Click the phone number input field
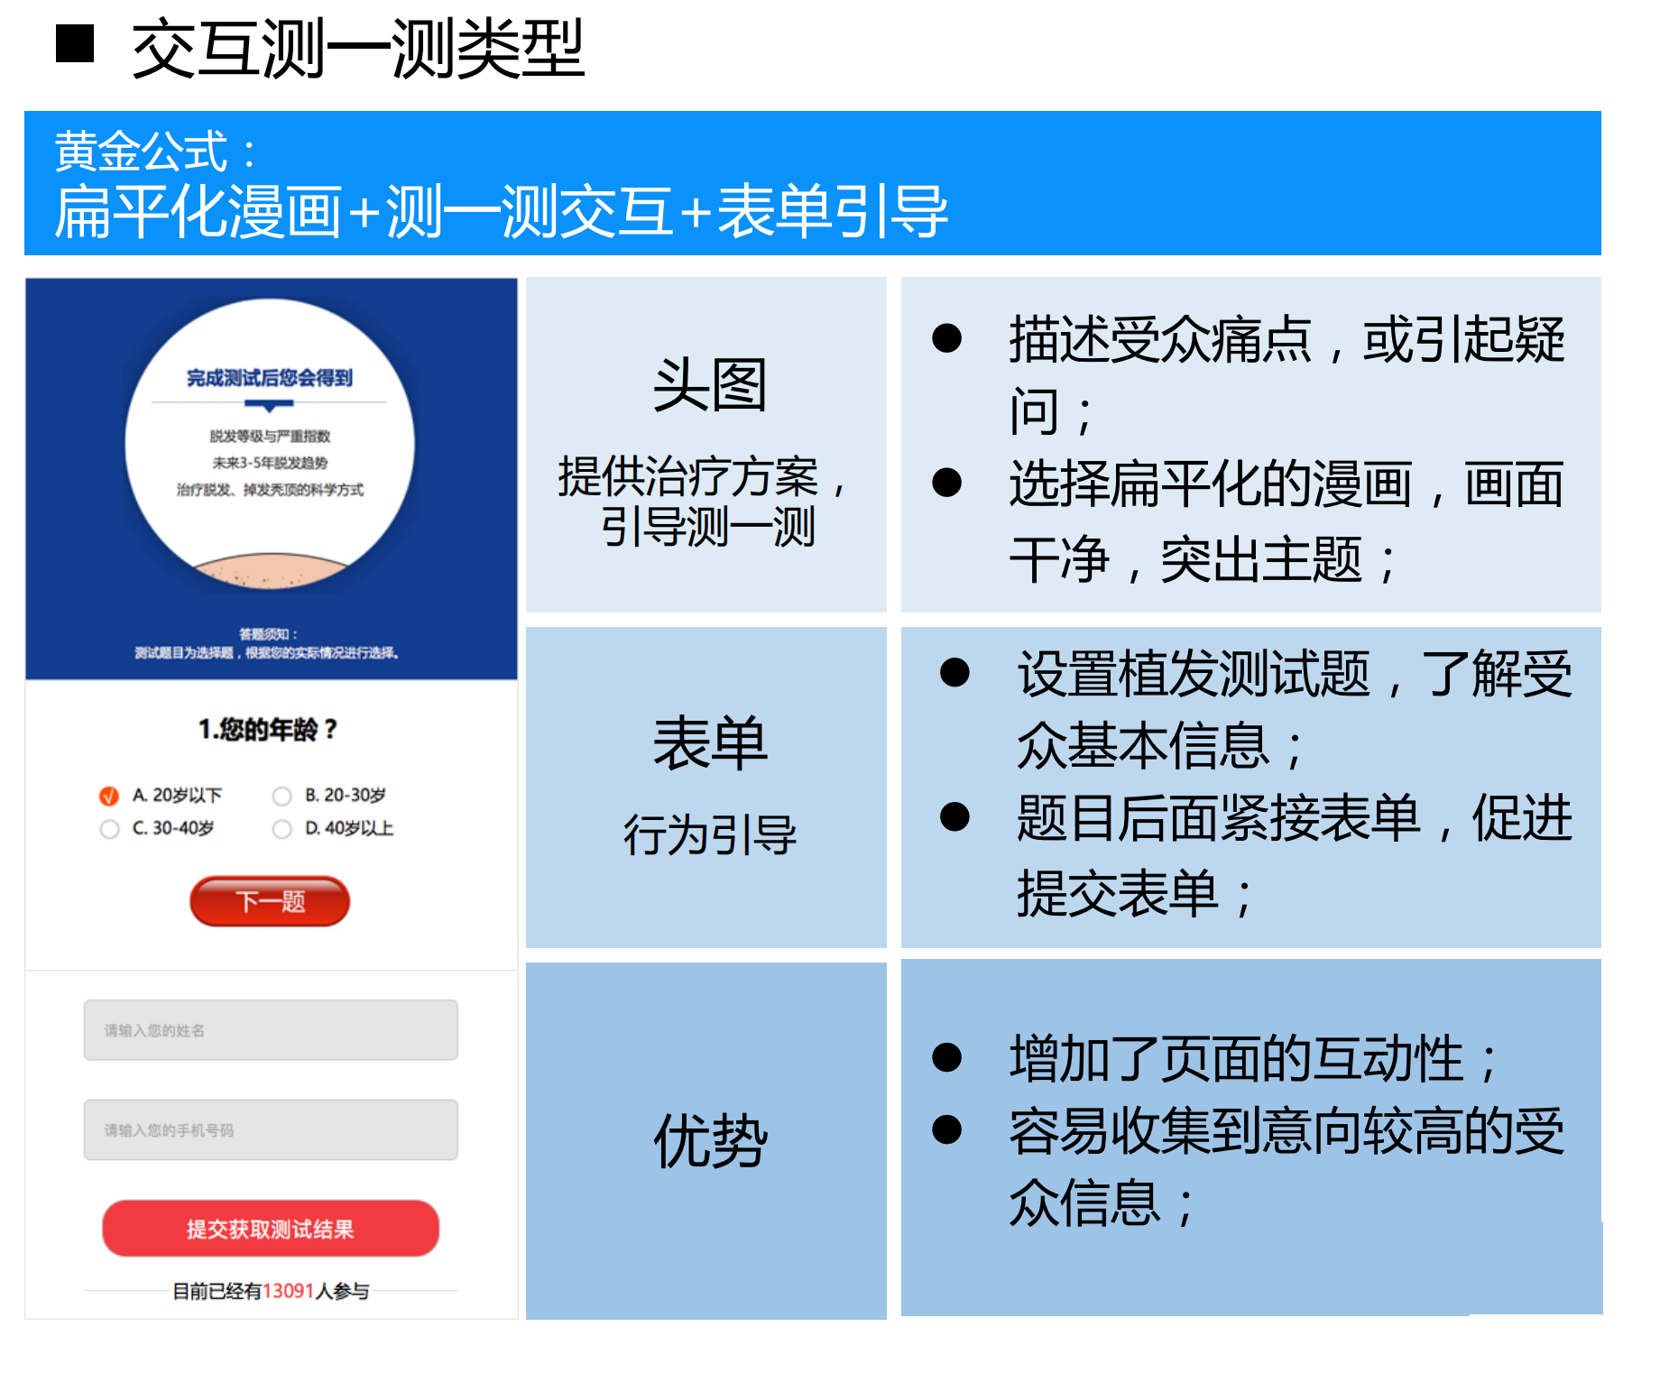This screenshot has width=1660, height=1382. click(269, 1129)
